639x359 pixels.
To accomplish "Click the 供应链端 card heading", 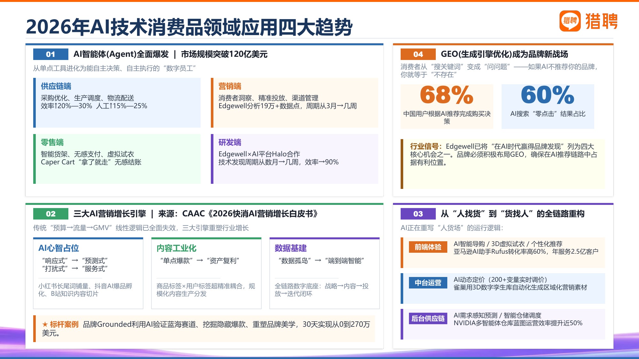I will point(56,86).
